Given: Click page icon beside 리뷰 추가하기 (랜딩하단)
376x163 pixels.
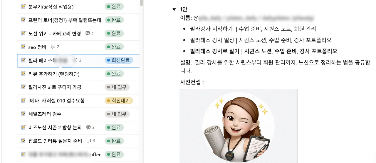Looking at the screenshot, I should click(x=23, y=73).
